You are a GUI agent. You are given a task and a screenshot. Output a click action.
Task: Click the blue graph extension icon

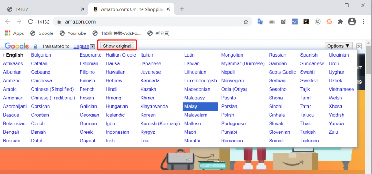click(x=295, y=22)
